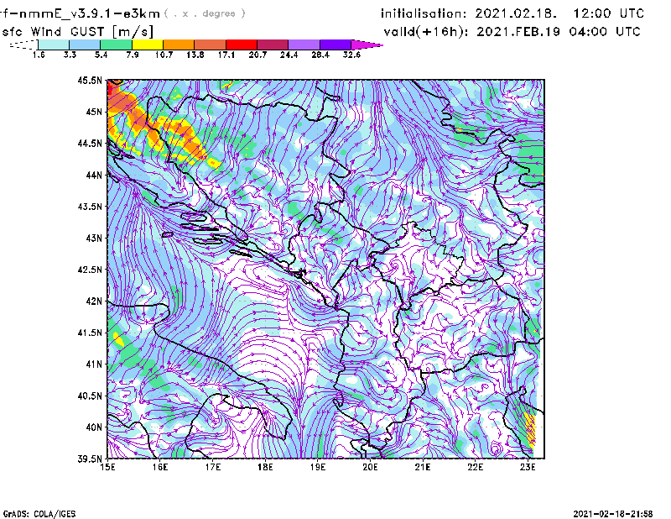The image size is (671, 519).
Task: Click the '43N' latitude label
Action: [x=94, y=238]
